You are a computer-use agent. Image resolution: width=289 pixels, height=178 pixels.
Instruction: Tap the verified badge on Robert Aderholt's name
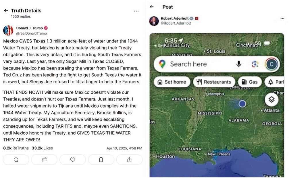[x=191, y=18]
